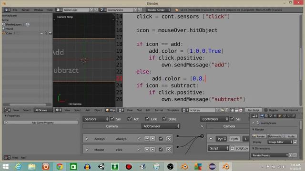Open the 3D view editor type icon
This screenshot has width=305, height=171.
[58, 110]
